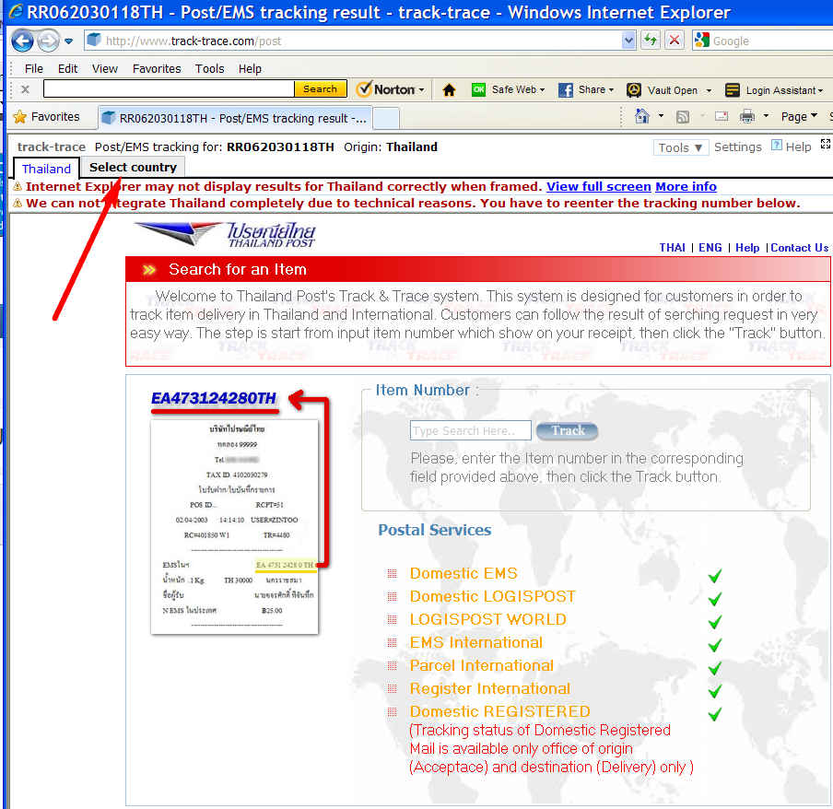
Task: Click the address bar showing track-trace.com/post
Action: tap(353, 41)
